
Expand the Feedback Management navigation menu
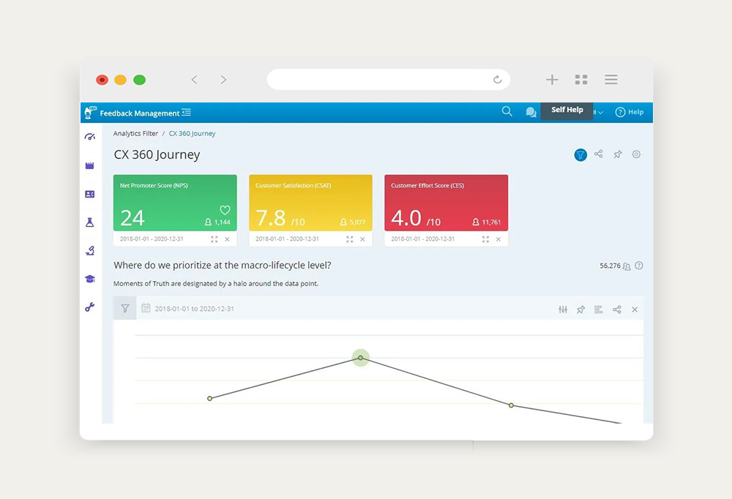click(x=186, y=113)
